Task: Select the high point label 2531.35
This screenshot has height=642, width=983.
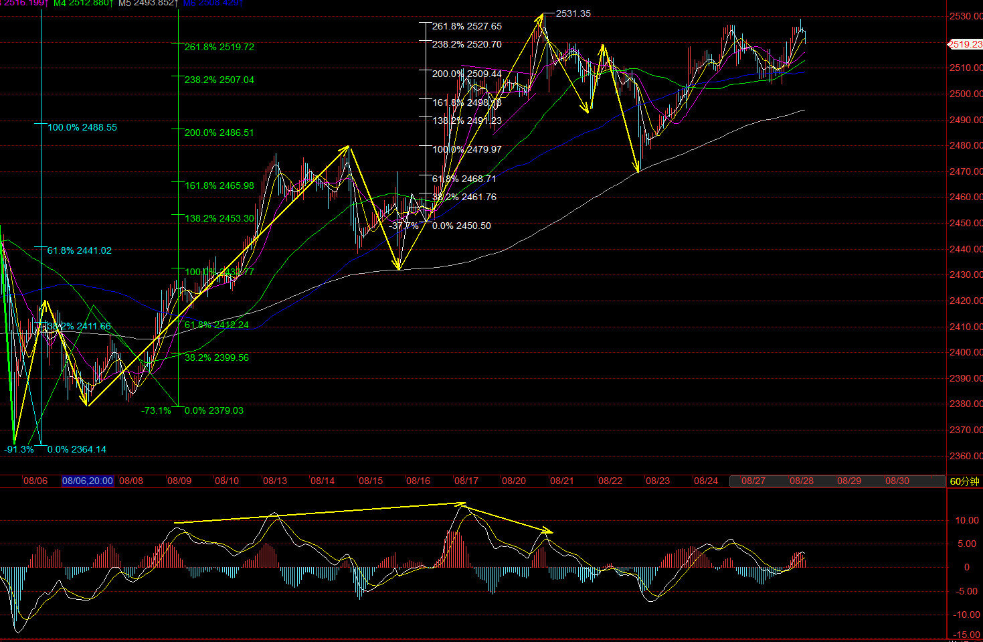Action: (x=573, y=13)
